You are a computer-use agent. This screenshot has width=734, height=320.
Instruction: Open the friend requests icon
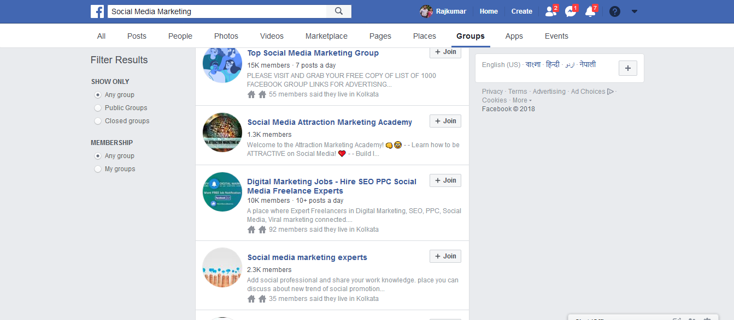[550, 11]
